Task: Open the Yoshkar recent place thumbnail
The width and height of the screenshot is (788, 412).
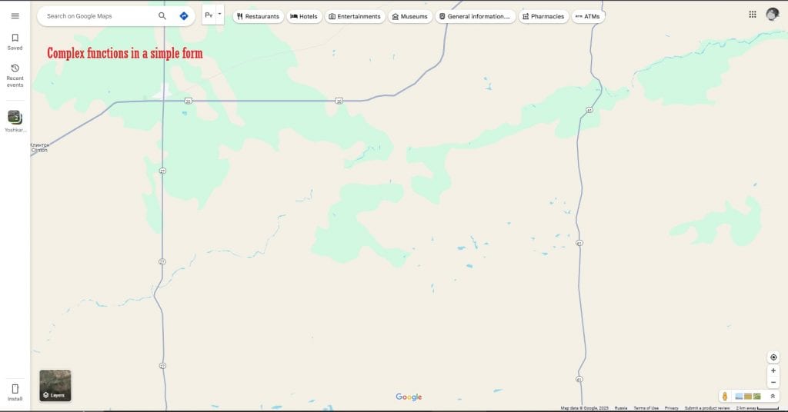Action: [x=15, y=118]
